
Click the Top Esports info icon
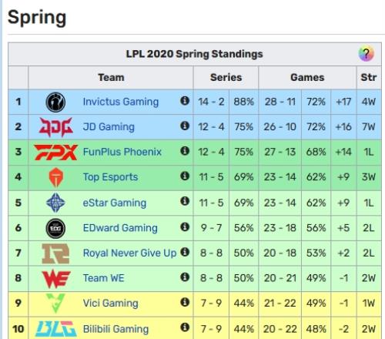click(x=185, y=176)
